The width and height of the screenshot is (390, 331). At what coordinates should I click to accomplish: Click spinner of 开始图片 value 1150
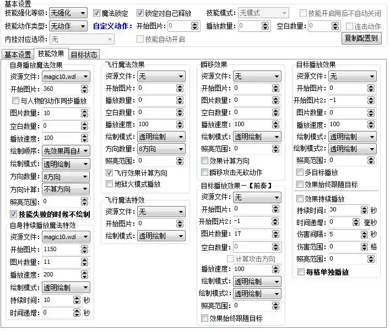point(85,249)
